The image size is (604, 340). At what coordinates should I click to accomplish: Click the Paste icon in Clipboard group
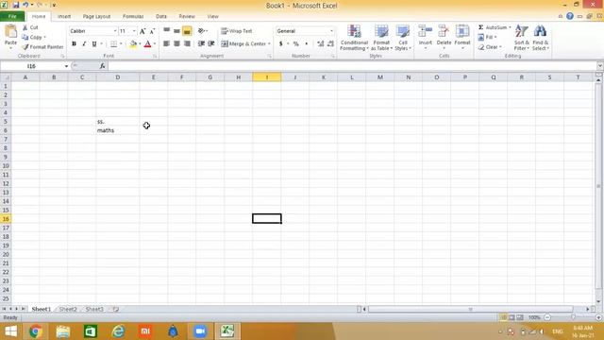[10, 32]
